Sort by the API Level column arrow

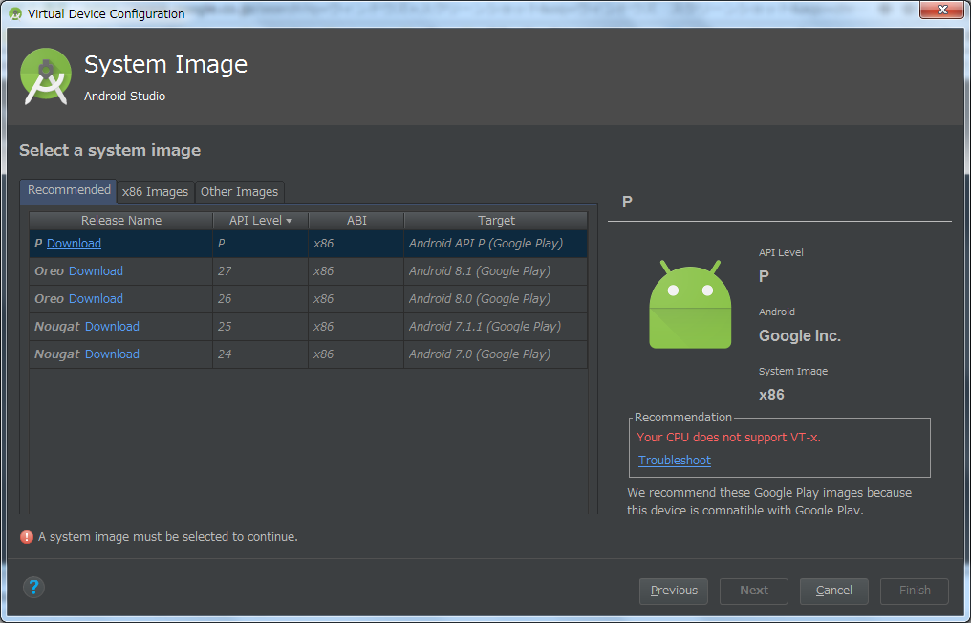point(290,221)
